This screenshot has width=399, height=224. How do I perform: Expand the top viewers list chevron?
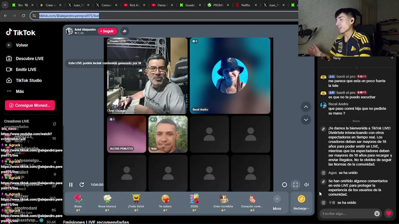[357, 67]
